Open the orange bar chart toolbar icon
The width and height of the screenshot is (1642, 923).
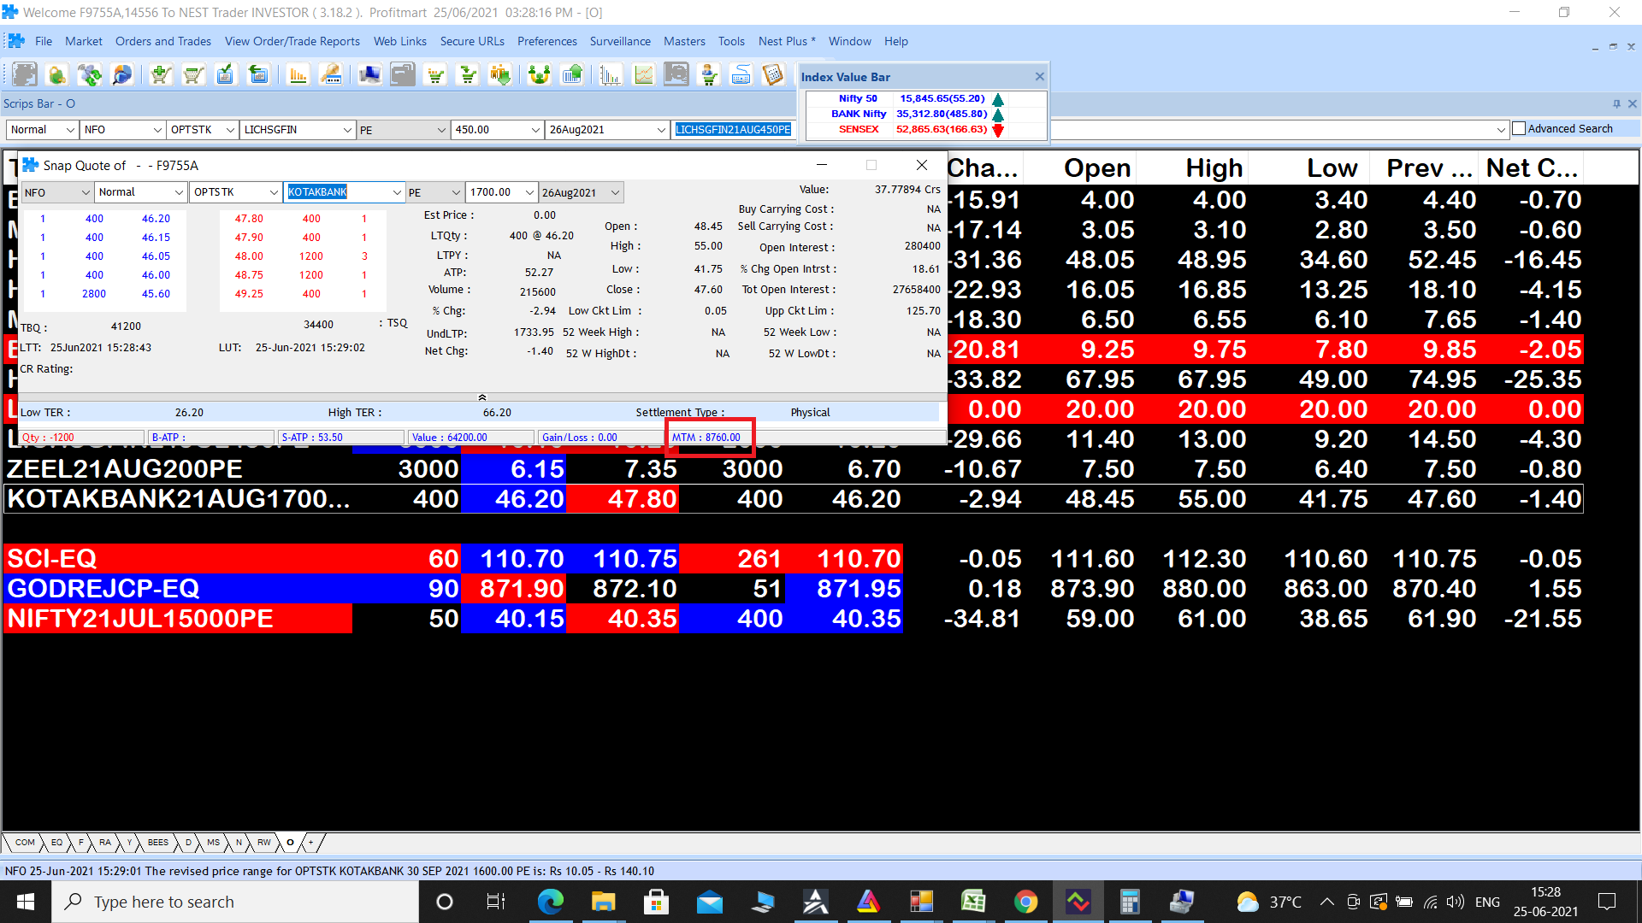[x=298, y=75]
